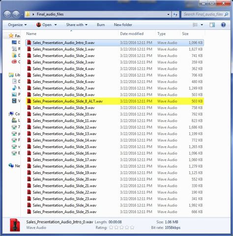
Task: Click the Creative Cloud icon in Favorites
Action: point(14,61)
